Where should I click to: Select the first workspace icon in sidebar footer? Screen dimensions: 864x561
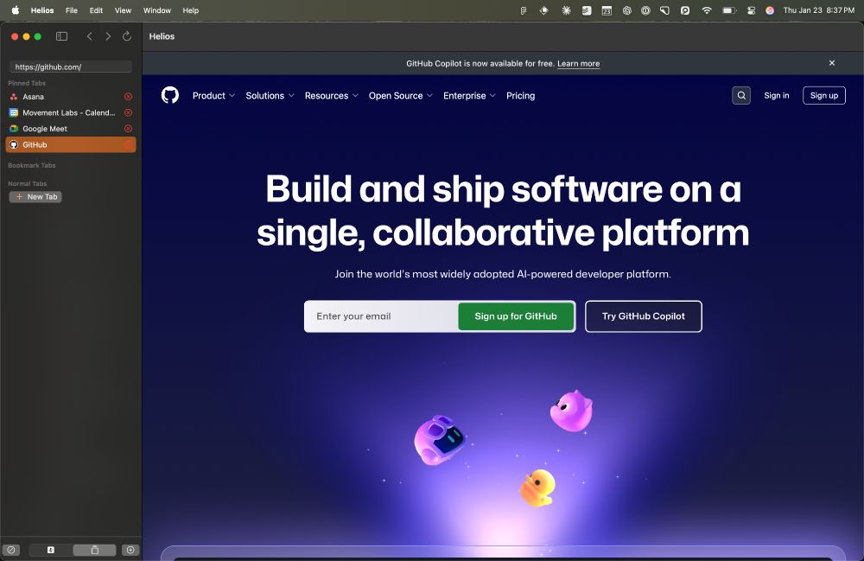(x=51, y=550)
